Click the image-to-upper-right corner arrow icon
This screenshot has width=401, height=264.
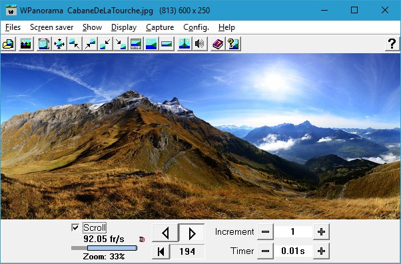tap(90, 44)
